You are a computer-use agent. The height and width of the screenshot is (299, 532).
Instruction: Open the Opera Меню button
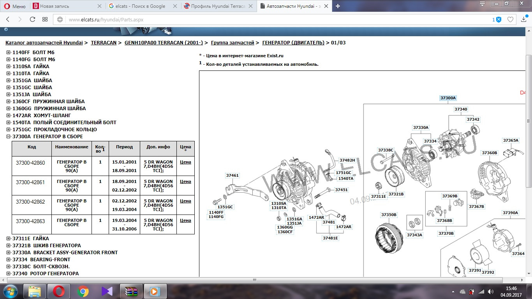point(14,6)
